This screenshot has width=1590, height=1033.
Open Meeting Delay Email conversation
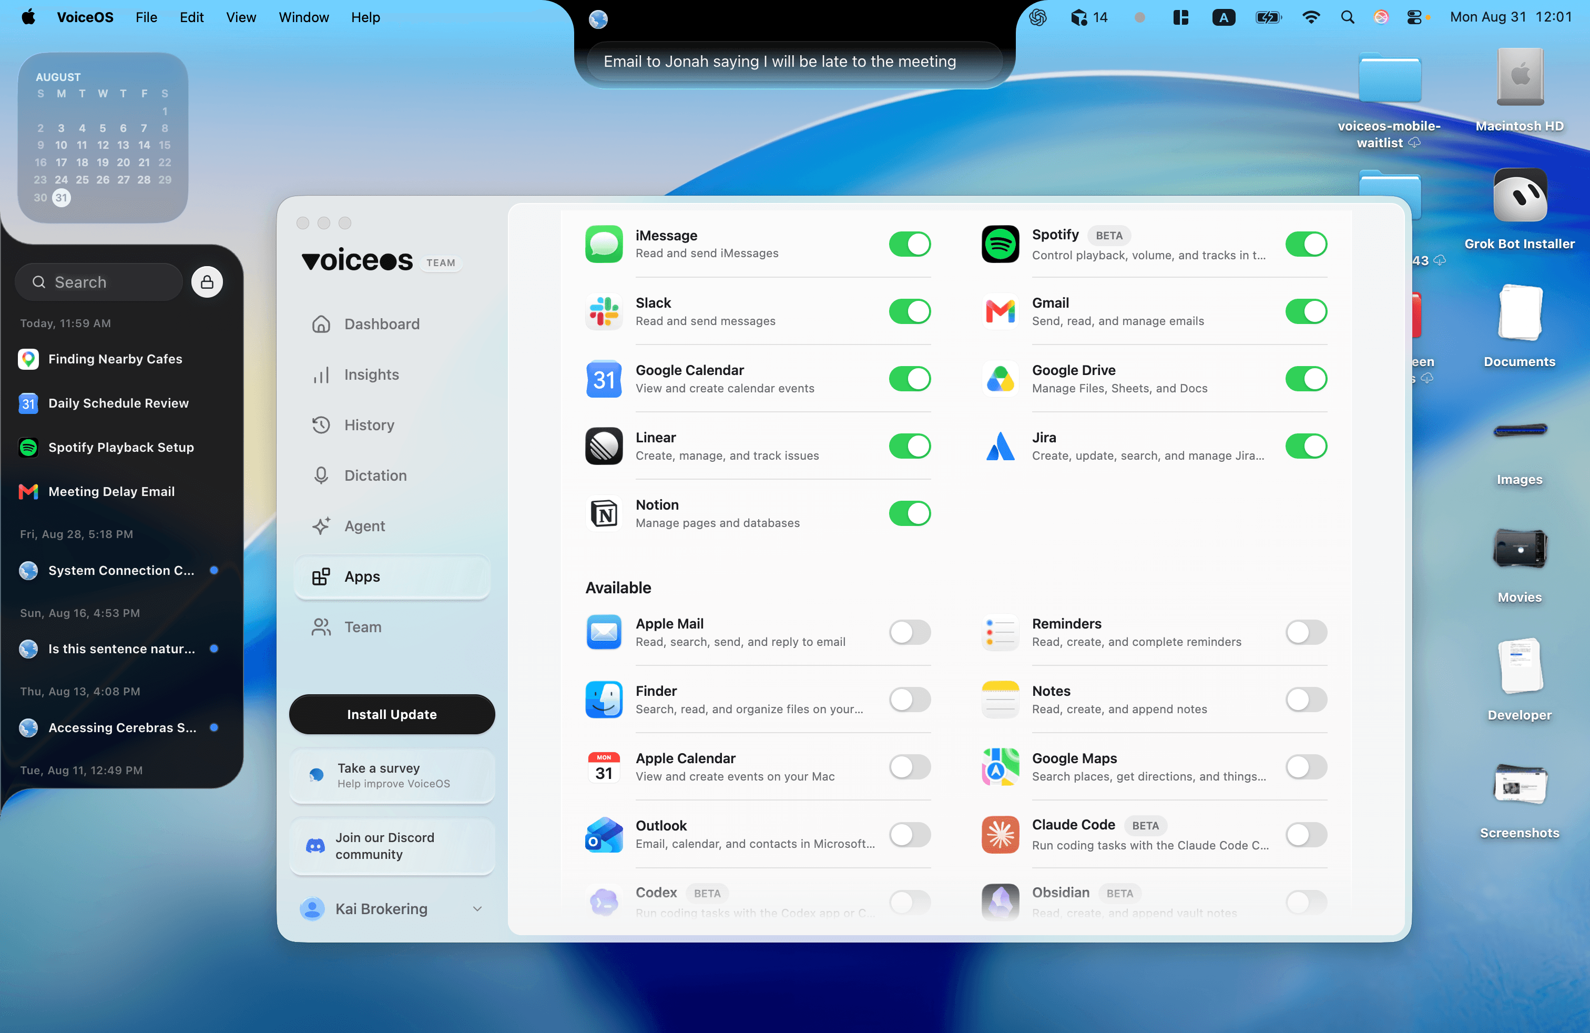[121, 492]
